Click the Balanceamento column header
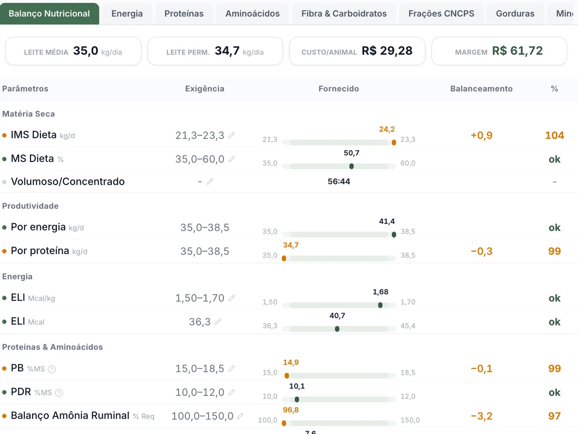This screenshot has height=434, width=578. point(482,89)
